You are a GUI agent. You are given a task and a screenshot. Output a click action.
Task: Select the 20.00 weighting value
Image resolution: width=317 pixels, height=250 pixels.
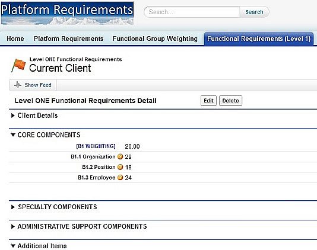(x=132, y=146)
